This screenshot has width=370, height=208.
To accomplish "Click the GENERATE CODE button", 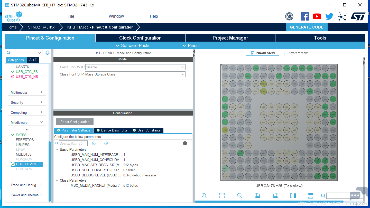I will [x=307, y=27].
